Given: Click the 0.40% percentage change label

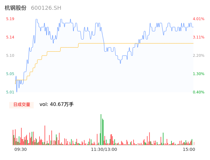Looking at the screenshot, I should (199, 92).
